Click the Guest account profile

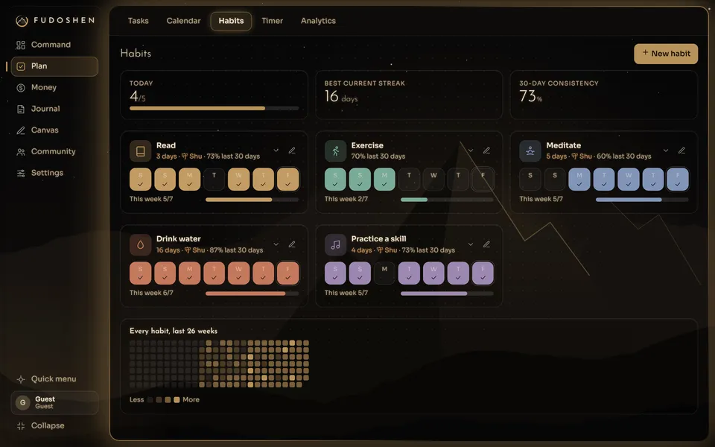54,403
